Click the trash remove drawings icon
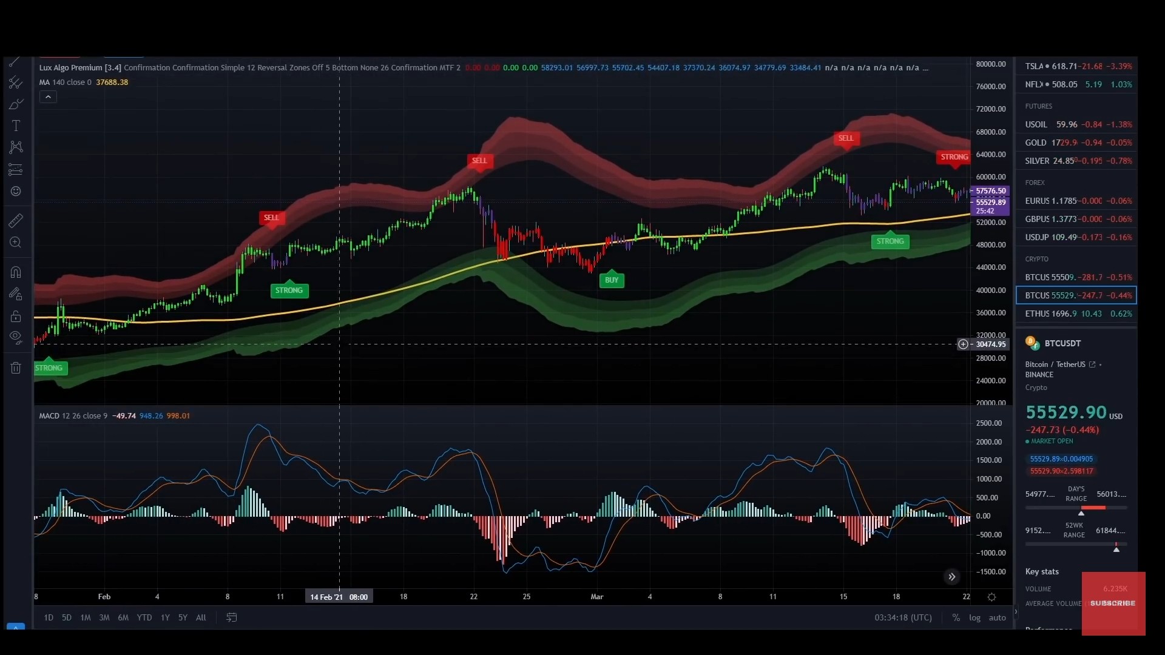 coord(16,368)
